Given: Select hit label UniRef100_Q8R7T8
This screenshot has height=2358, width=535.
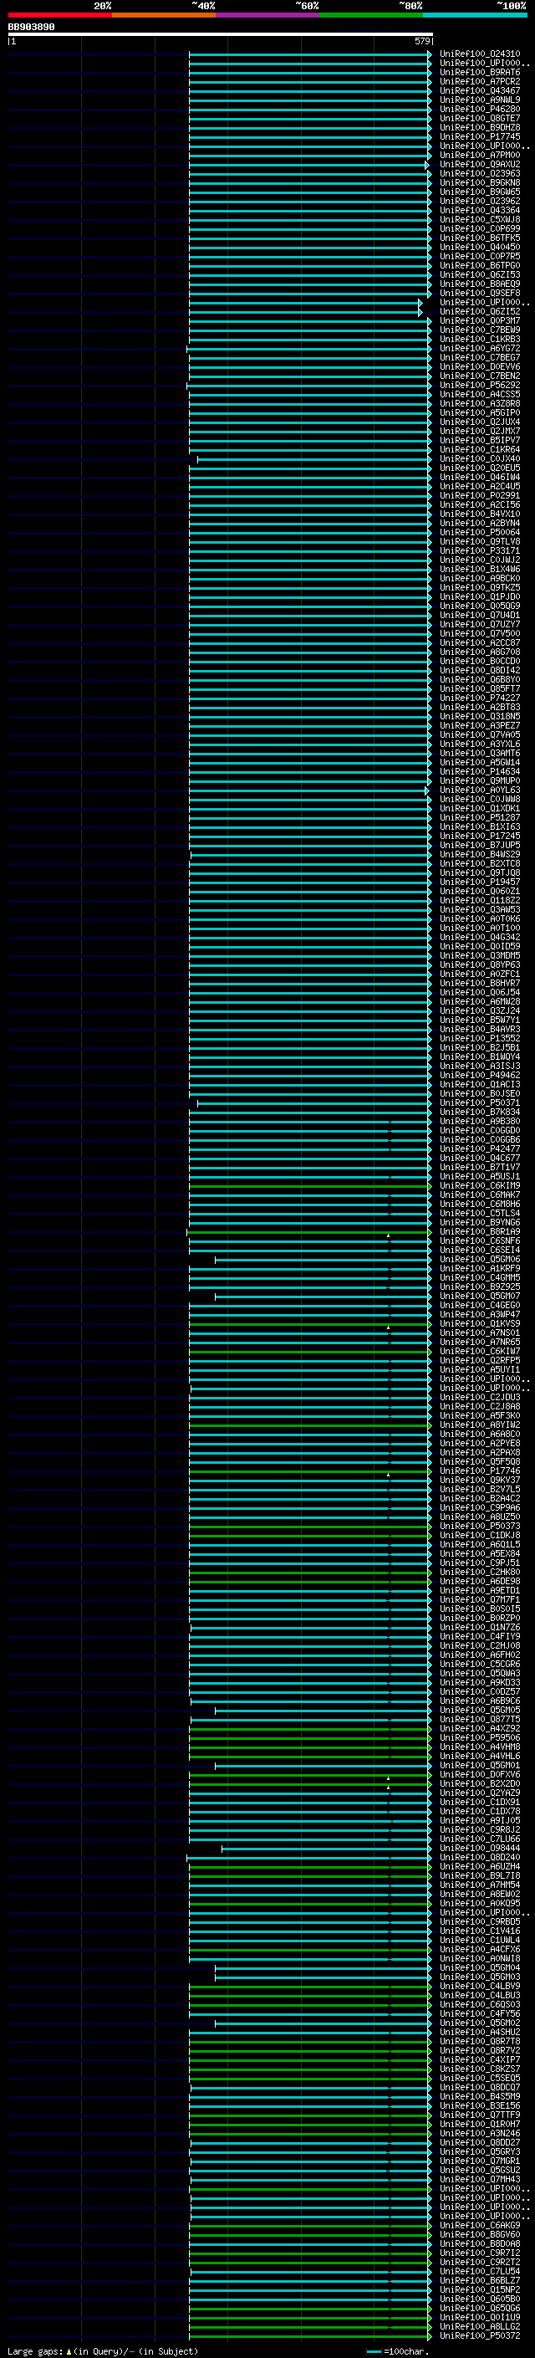Looking at the screenshot, I should coord(479,2041).
